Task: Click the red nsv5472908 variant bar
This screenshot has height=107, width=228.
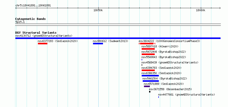Action: [x=148, y=54]
